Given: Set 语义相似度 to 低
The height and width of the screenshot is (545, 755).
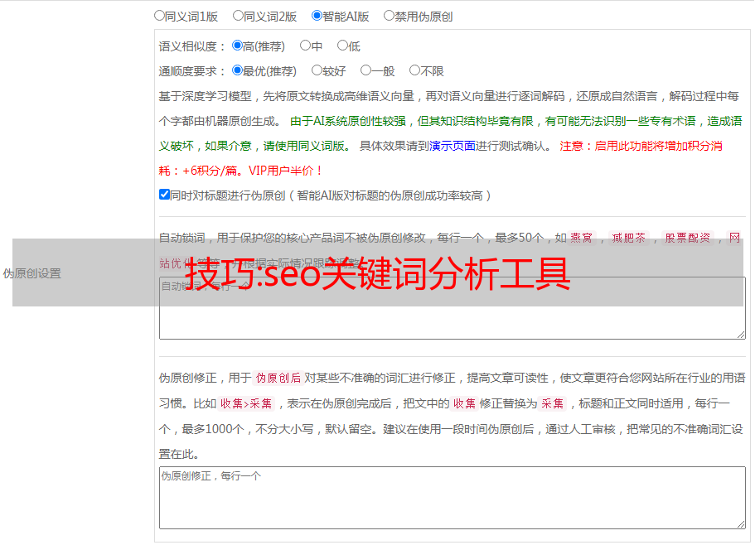Looking at the screenshot, I should (x=342, y=46).
